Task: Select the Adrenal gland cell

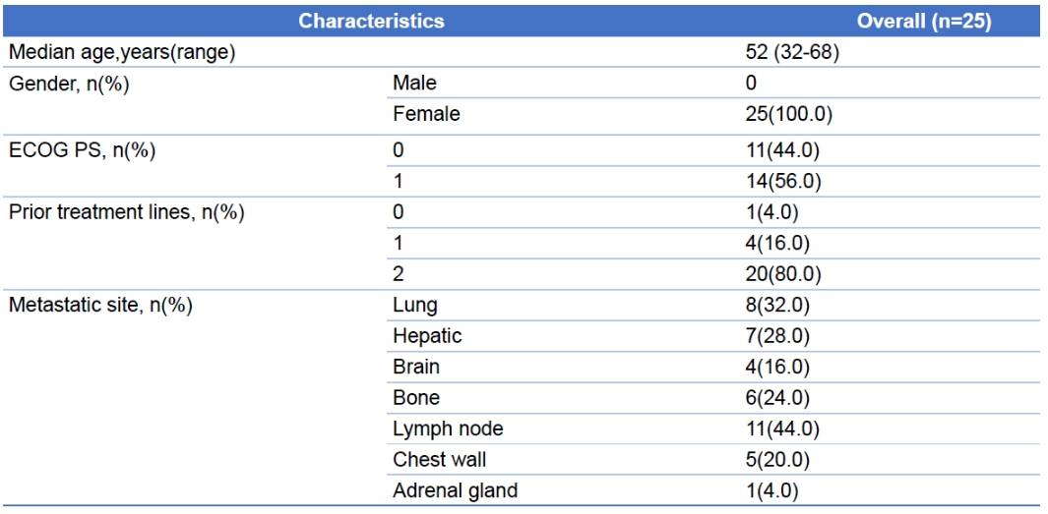Action: click(453, 491)
